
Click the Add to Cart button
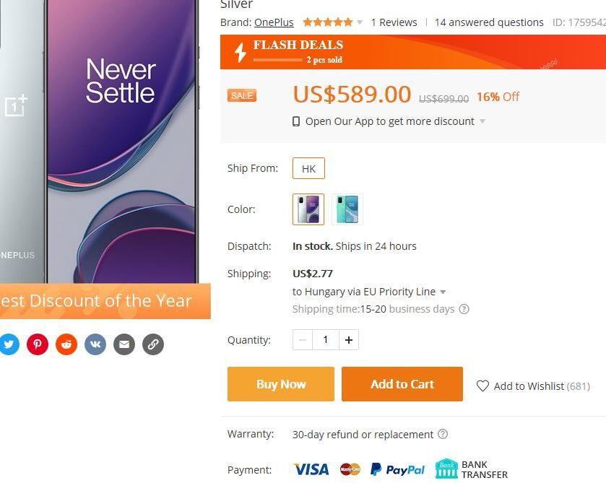click(402, 384)
